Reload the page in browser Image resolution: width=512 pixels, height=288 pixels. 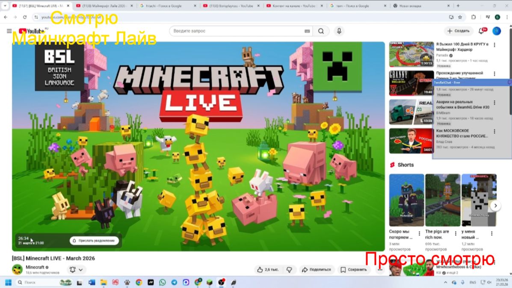pos(25,17)
